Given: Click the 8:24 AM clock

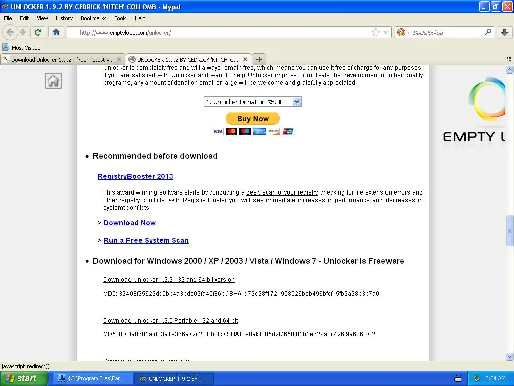Looking at the screenshot, I should [495, 379].
